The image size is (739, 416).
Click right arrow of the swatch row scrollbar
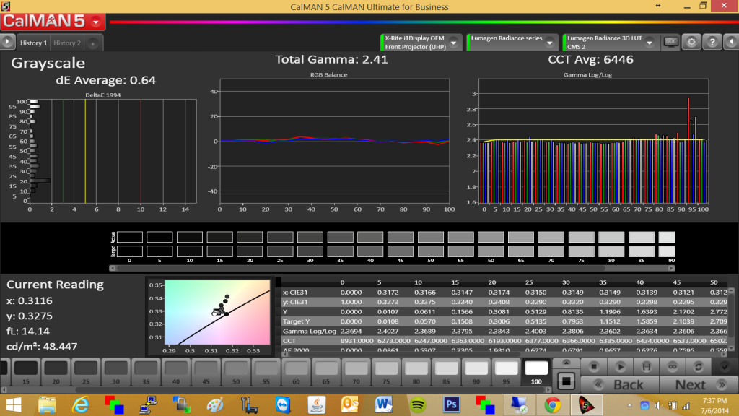coord(672,268)
